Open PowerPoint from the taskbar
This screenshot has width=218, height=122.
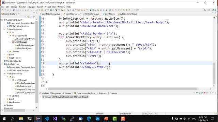pos(106,119)
